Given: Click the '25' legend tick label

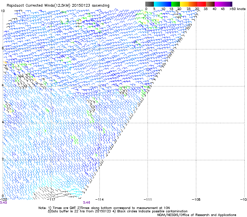Looking at the screenshot, I should tap(189, 9).
